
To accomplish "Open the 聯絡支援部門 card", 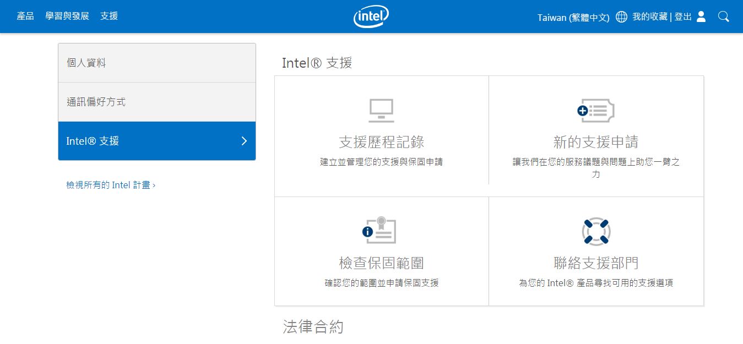I will pos(596,263).
